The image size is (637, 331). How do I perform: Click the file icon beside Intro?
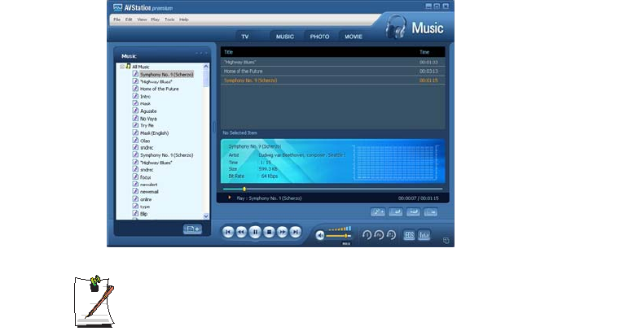(x=135, y=96)
